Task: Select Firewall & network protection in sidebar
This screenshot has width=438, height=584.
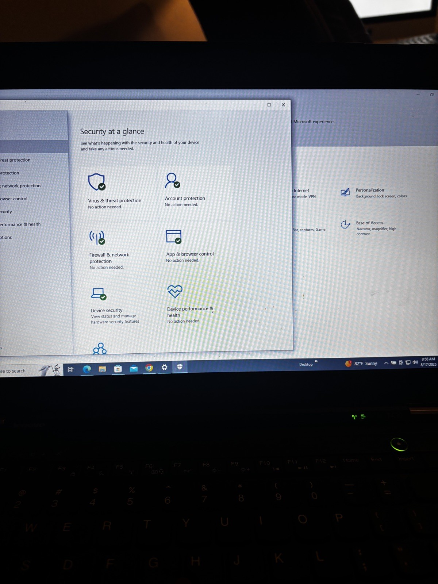Action: 34,186
